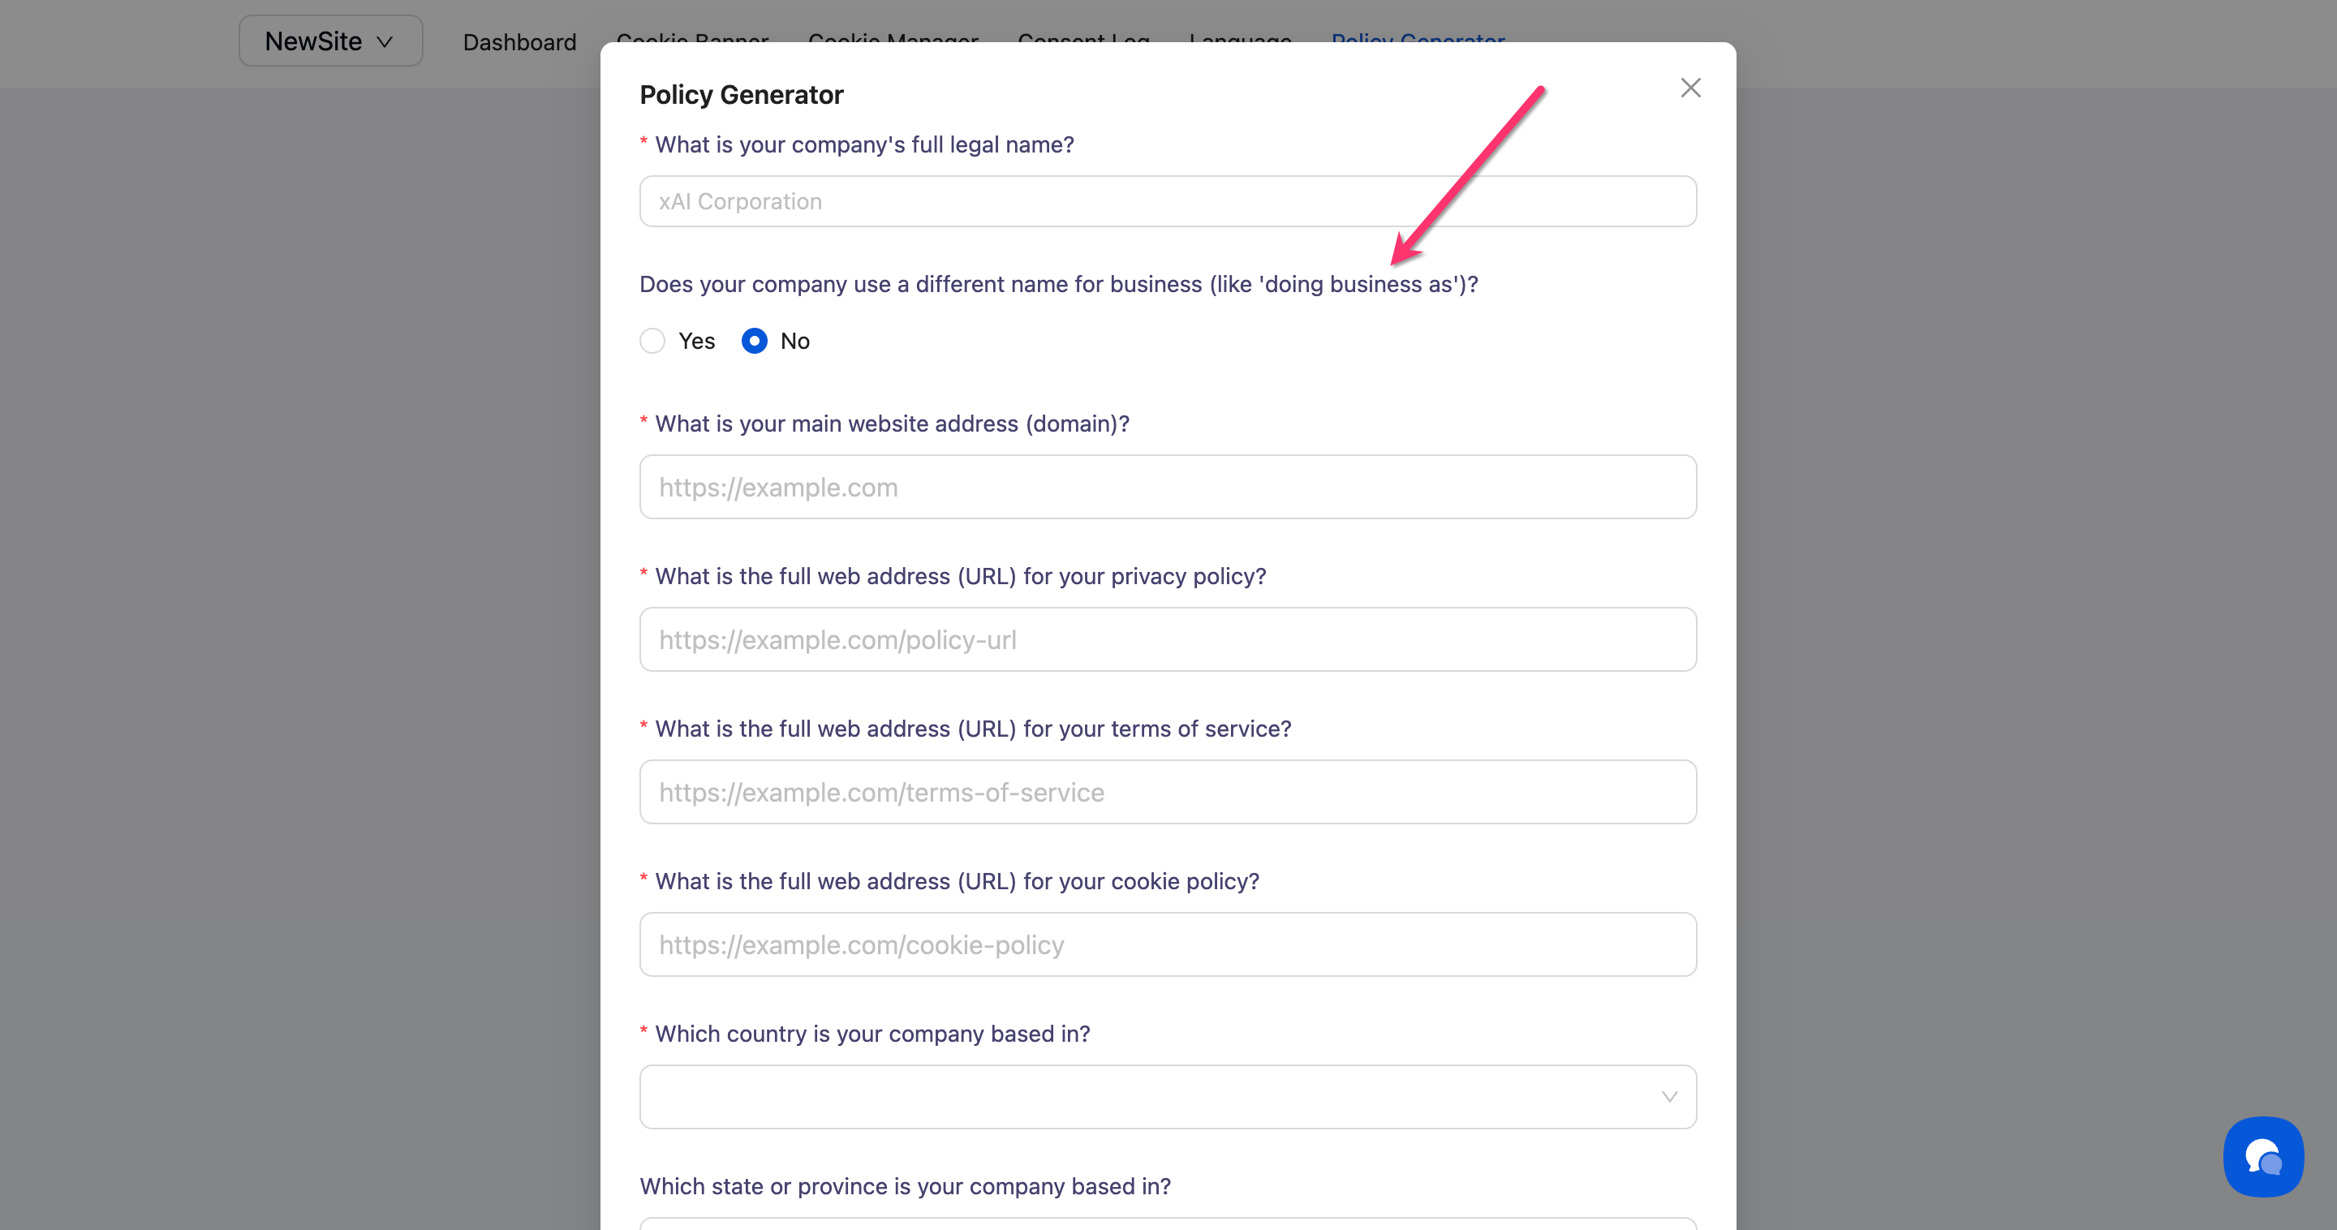Click the Yes label for DBA question
The height and width of the screenshot is (1230, 2337).
coord(697,341)
